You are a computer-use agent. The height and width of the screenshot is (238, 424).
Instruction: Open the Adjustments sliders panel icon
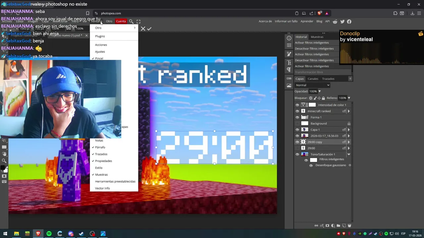pos(289,45)
